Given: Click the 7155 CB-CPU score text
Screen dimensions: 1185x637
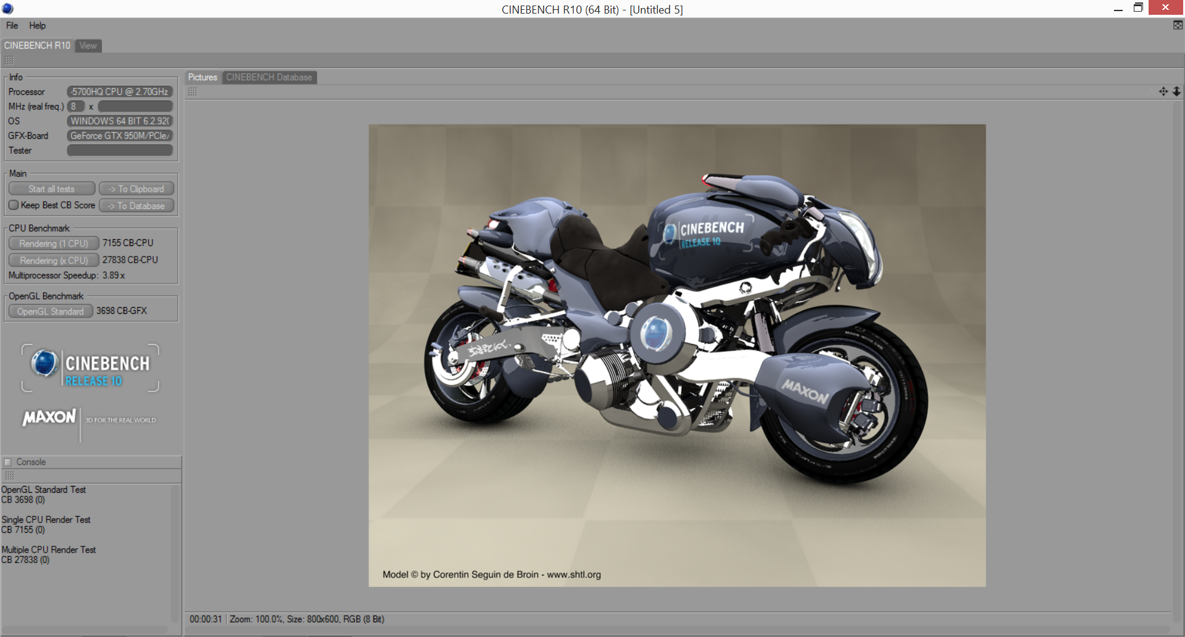Looking at the screenshot, I should 128,243.
